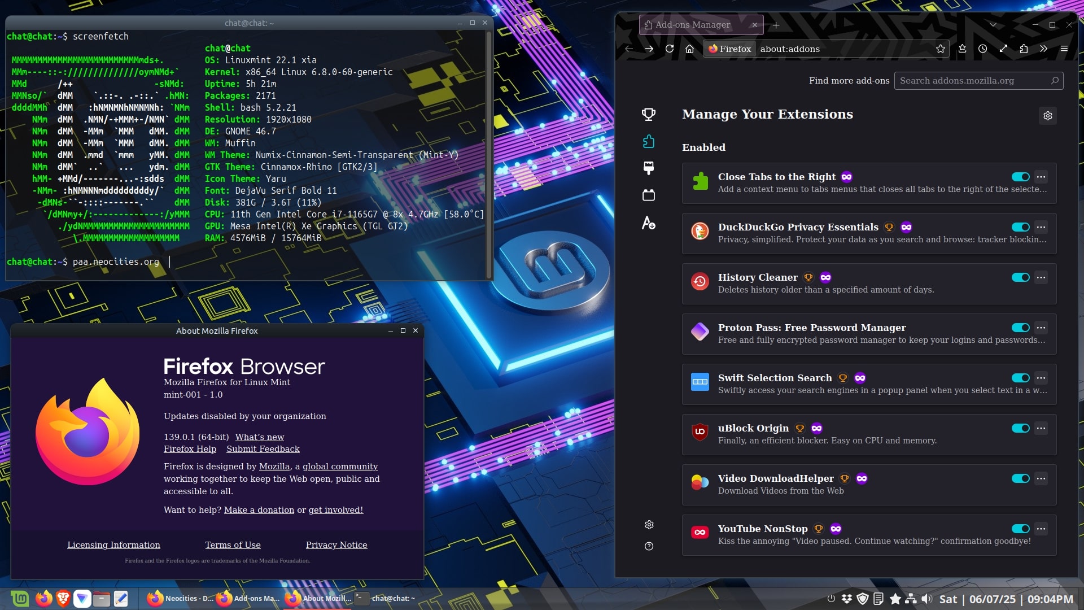Open Firefox hamburger application menu

pos(1064,49)
